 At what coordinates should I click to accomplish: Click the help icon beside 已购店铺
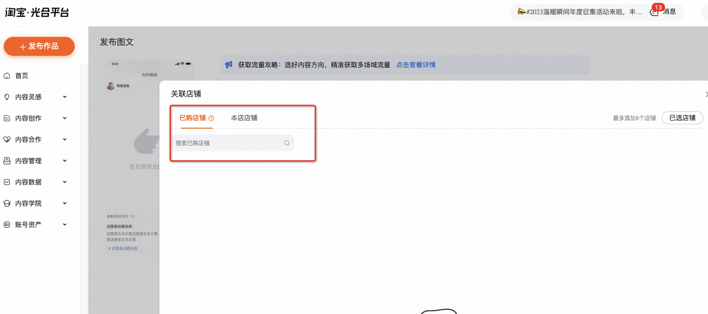pos(211,118)
